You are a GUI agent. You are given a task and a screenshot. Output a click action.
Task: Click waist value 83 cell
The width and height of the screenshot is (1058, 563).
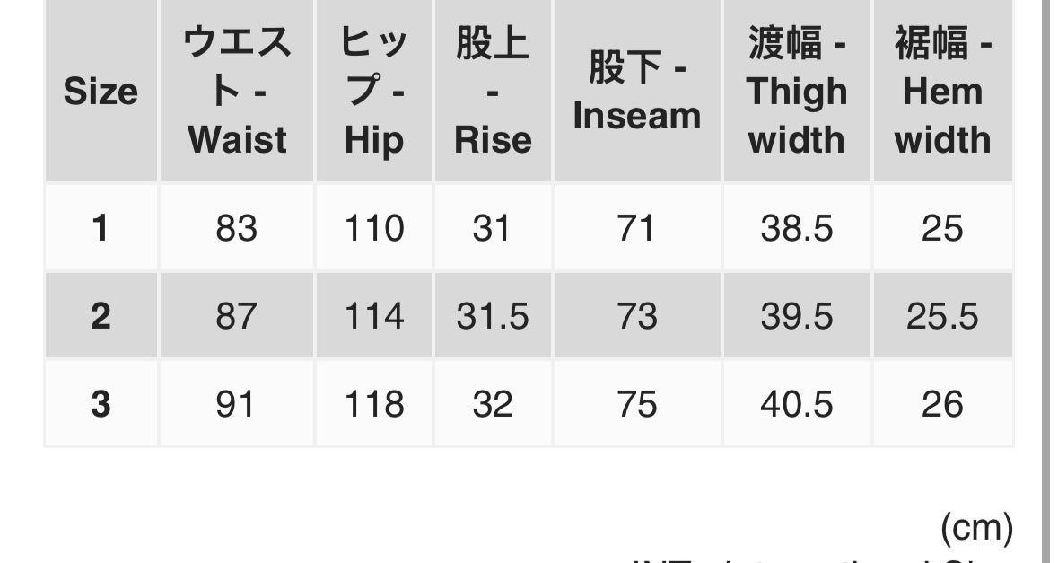point(237,228)
